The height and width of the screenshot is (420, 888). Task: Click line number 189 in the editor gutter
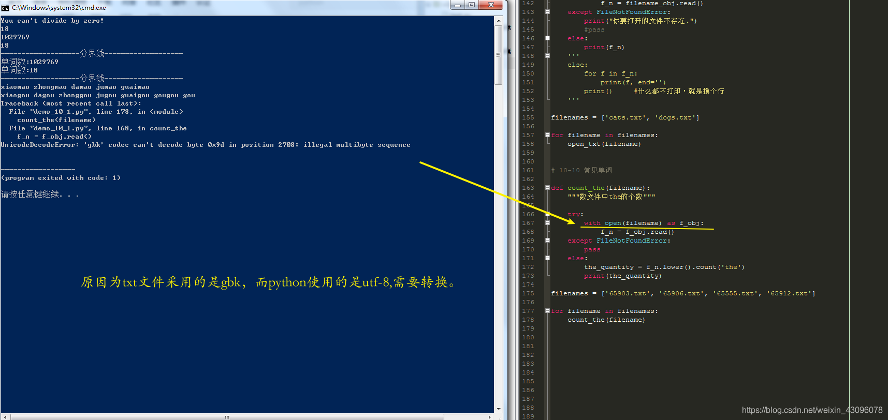[x=528, y=416]
